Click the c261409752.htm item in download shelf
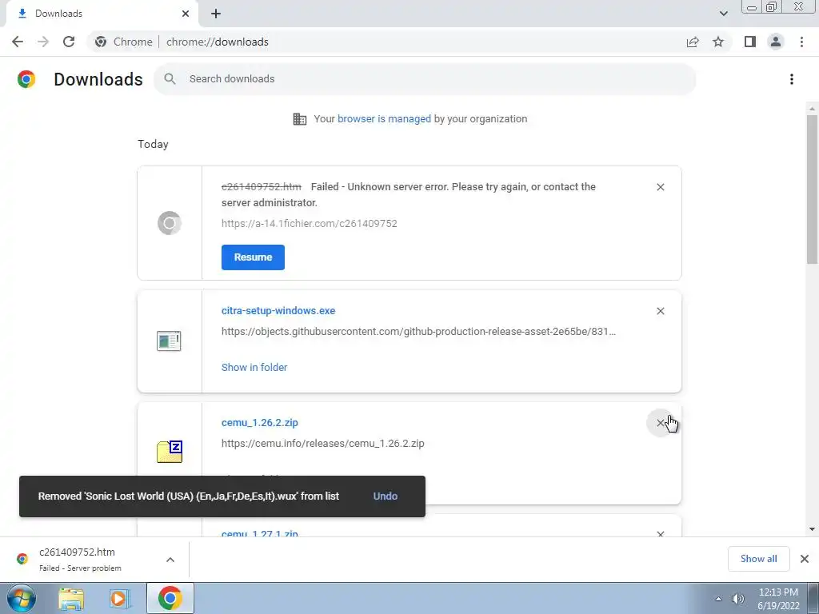 pos(78,559)
